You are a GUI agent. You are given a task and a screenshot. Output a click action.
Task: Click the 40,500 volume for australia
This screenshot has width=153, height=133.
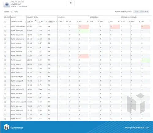pyautogui.click(x=30, y=35)
